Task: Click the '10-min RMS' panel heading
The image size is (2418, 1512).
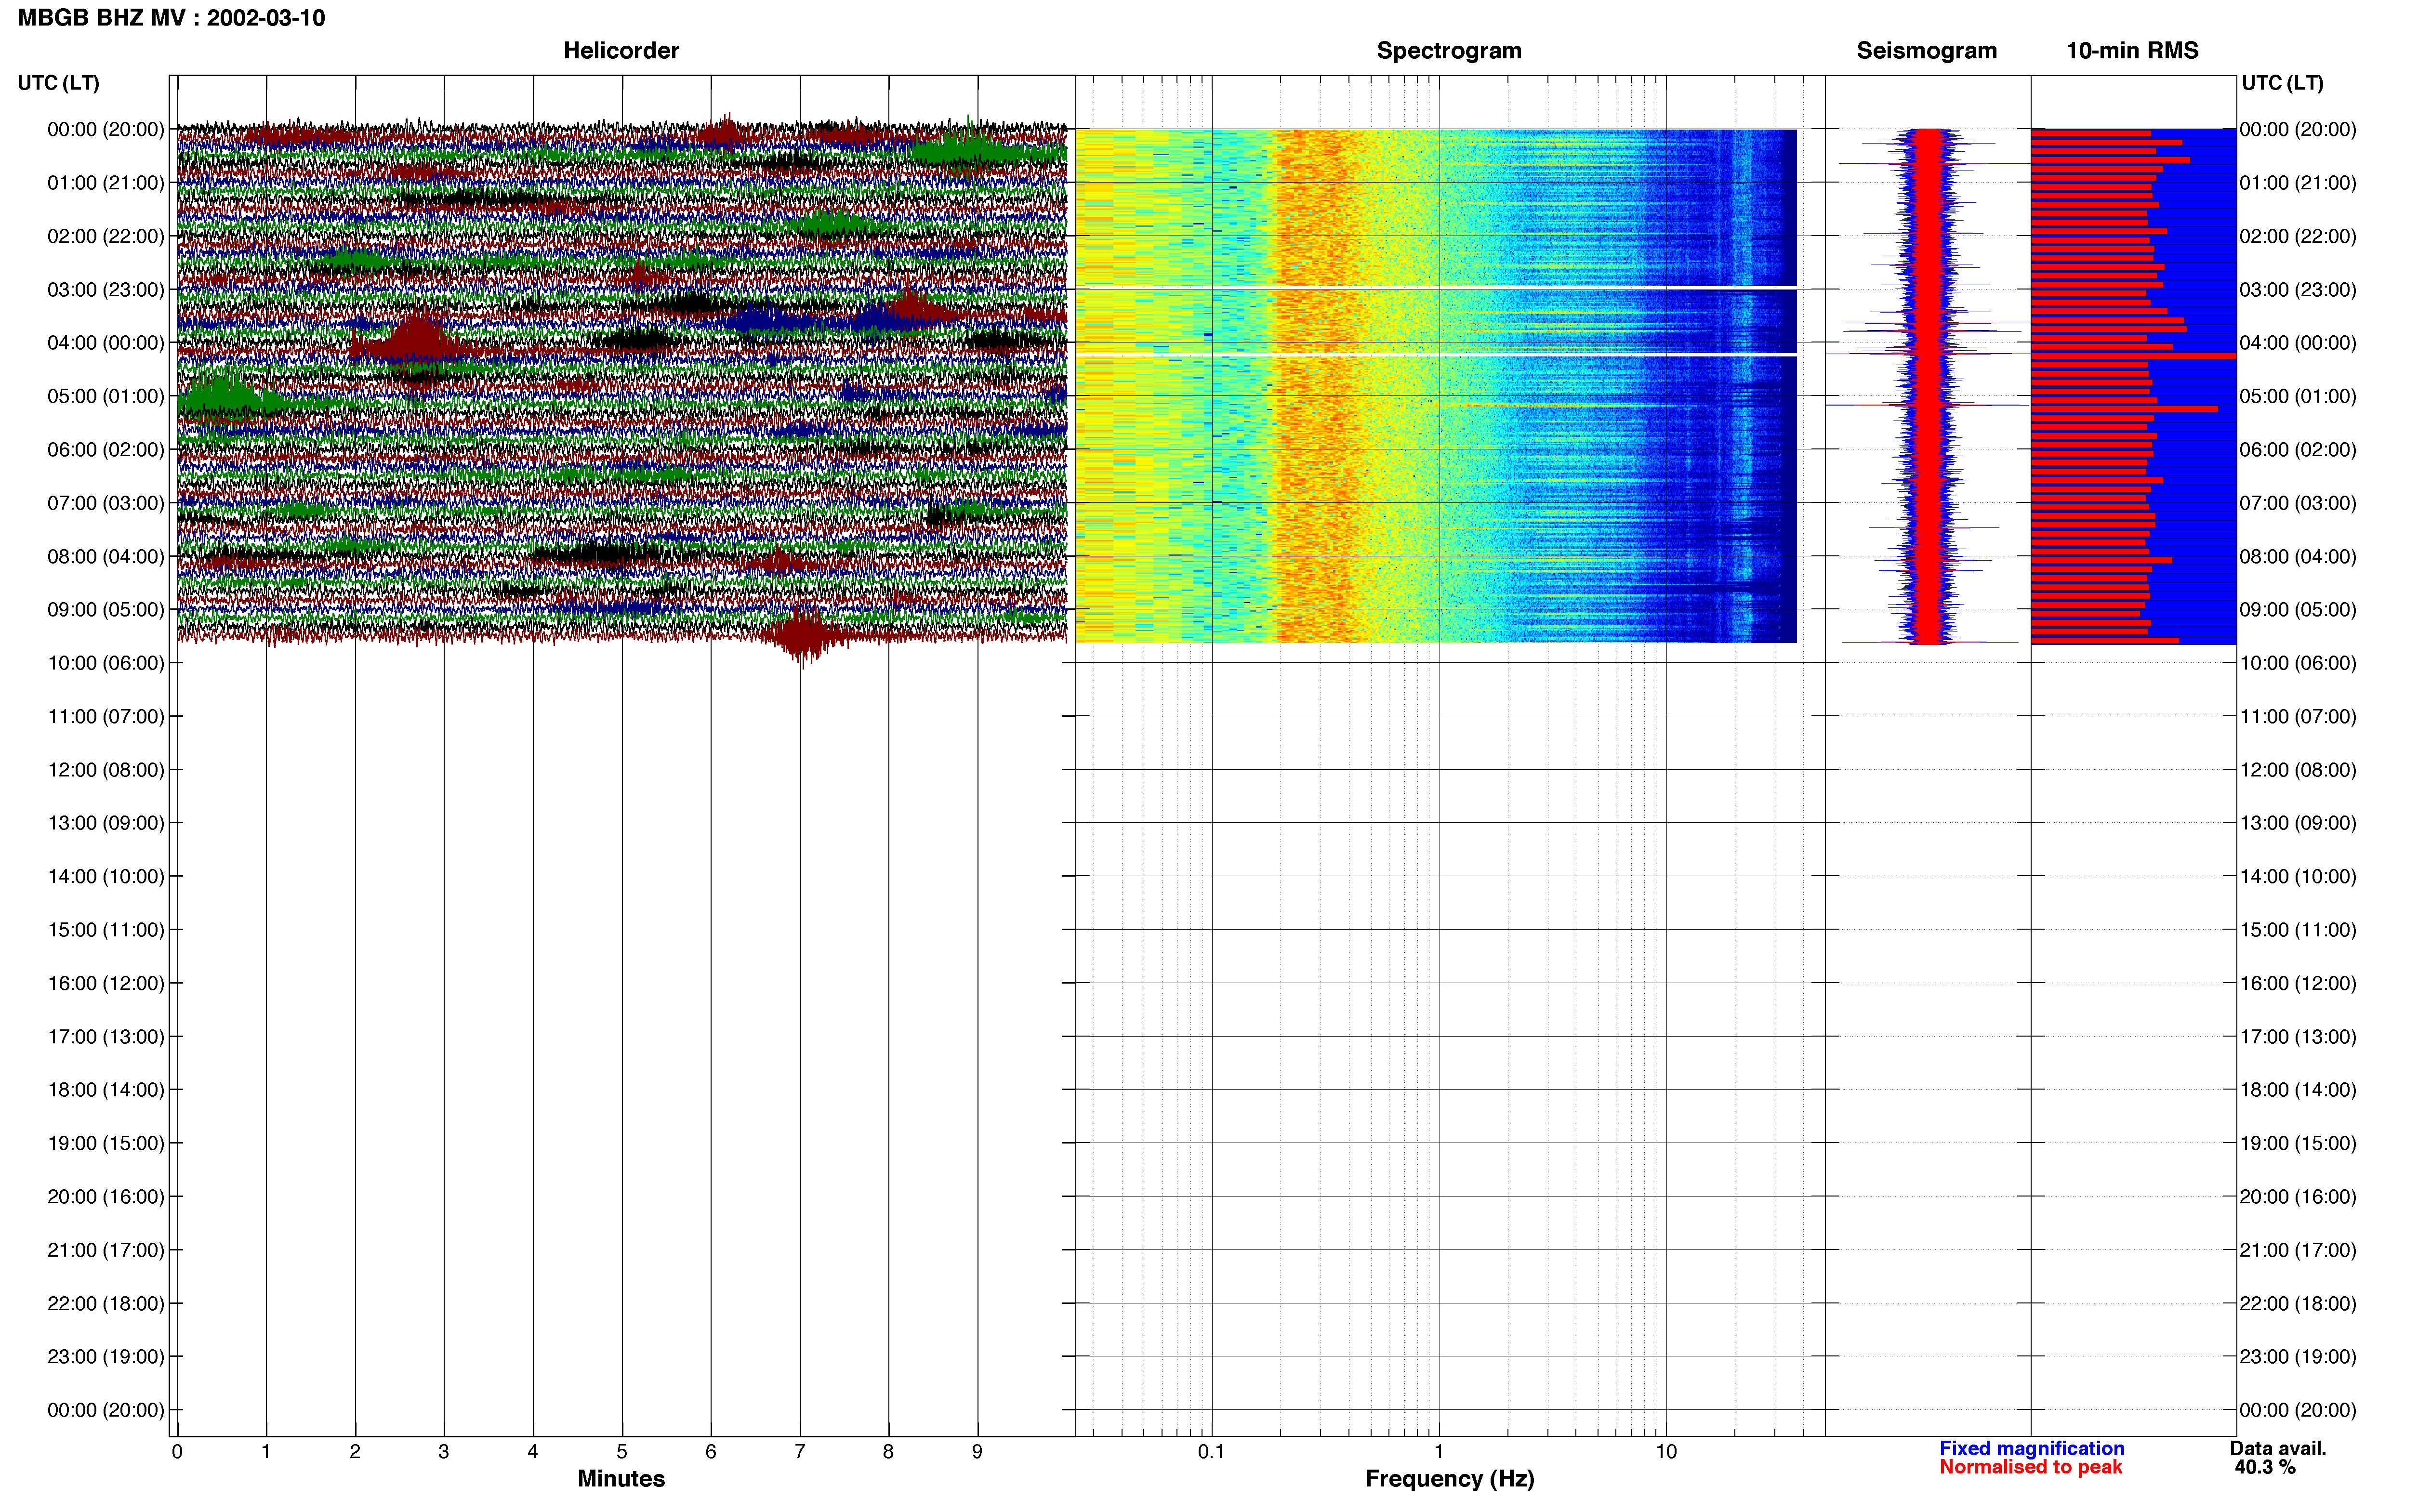Action: [2132, 50]
